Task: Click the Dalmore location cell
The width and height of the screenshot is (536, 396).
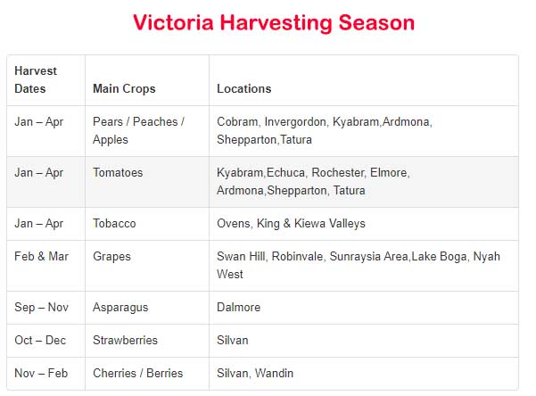Action: pyautogui.click(x=364, y=308)
